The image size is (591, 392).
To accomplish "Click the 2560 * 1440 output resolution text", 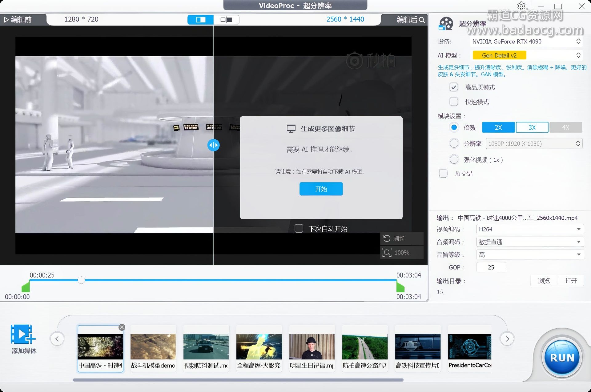I will pyautogui.click(x=345, y=19).
